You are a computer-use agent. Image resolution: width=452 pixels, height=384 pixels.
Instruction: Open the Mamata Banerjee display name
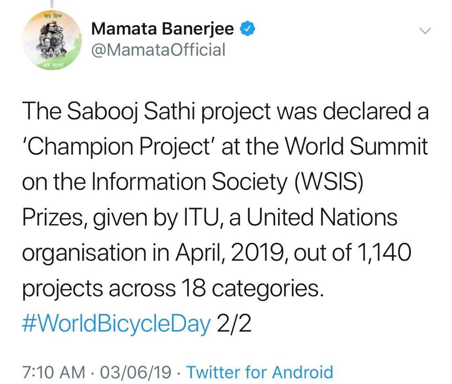coord(162,29)
